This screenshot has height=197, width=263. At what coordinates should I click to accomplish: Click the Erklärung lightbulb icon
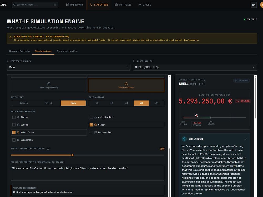[x=184, y=139]
